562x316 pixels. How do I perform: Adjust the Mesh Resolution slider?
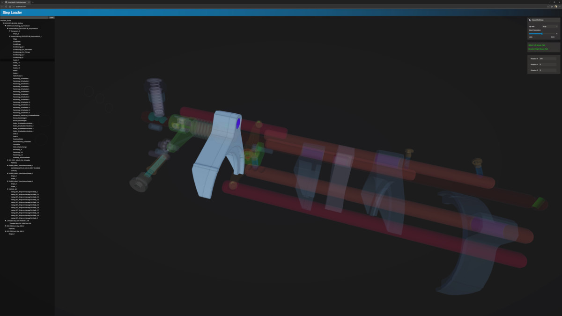point(542,34)
